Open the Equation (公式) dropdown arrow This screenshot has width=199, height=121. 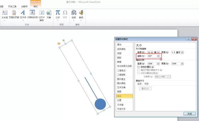point(58,20)
